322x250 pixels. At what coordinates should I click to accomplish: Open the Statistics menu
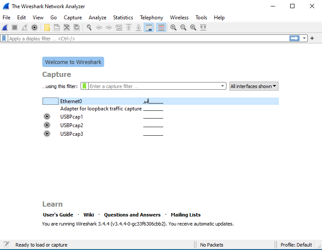[123, 18]
